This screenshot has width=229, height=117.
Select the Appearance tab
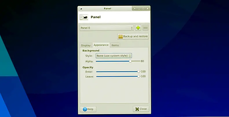click(x=101, y=45)
